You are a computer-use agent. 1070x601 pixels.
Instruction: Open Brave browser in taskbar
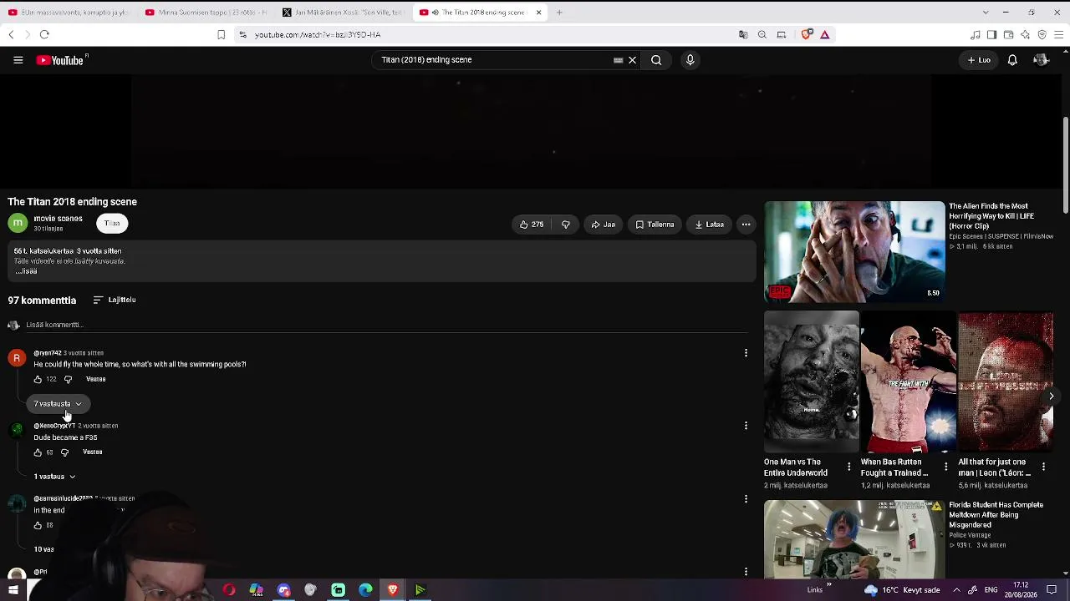click(x=393, y=590)
